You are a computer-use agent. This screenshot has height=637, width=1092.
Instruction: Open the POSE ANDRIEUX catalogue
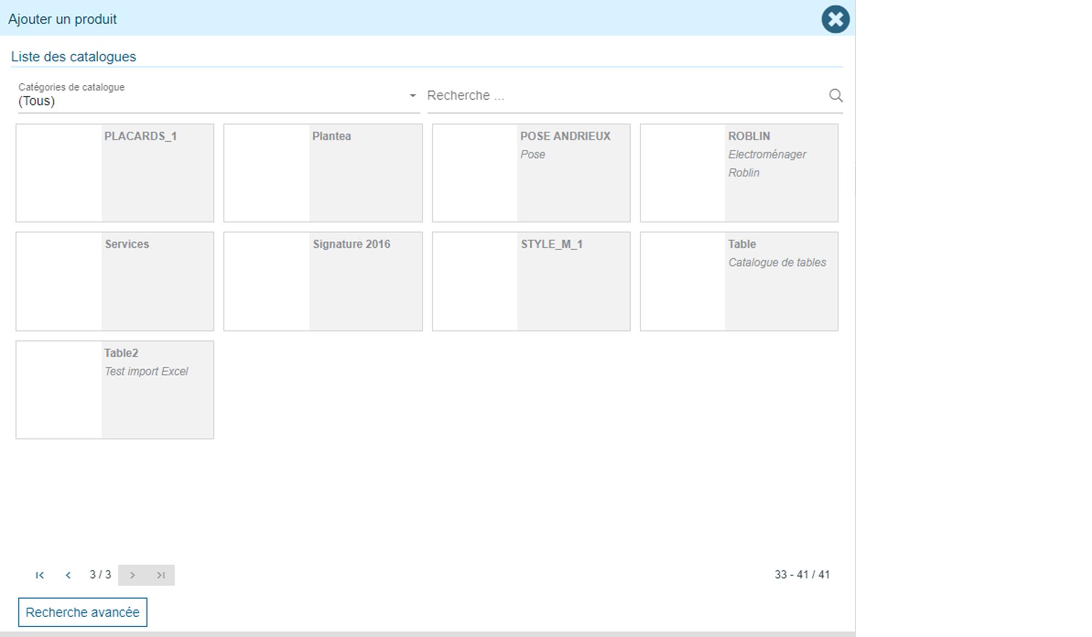point(531,173)
